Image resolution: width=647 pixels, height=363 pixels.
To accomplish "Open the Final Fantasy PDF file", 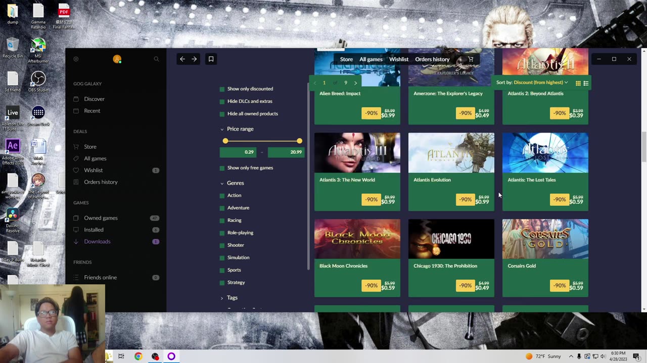I will [64, 17].
